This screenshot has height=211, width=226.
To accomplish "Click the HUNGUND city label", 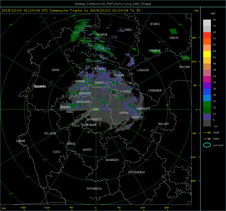I will click(119, 76).
